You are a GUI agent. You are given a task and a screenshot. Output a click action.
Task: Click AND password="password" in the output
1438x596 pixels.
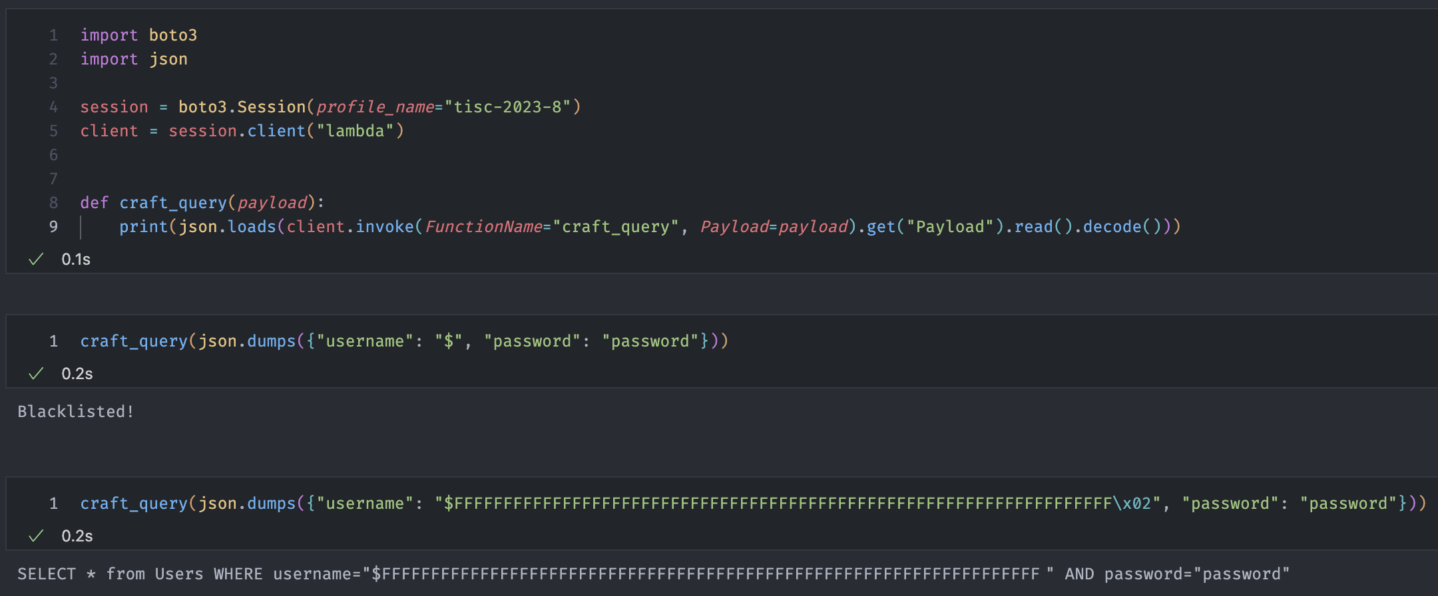click(x=1177, y=574)
